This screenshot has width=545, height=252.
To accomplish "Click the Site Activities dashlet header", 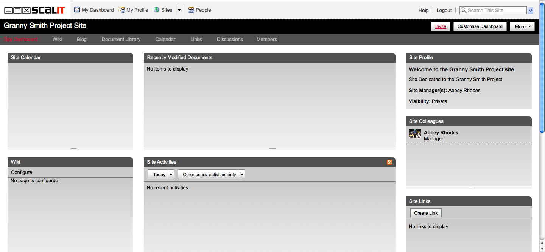I will [269, 162].
